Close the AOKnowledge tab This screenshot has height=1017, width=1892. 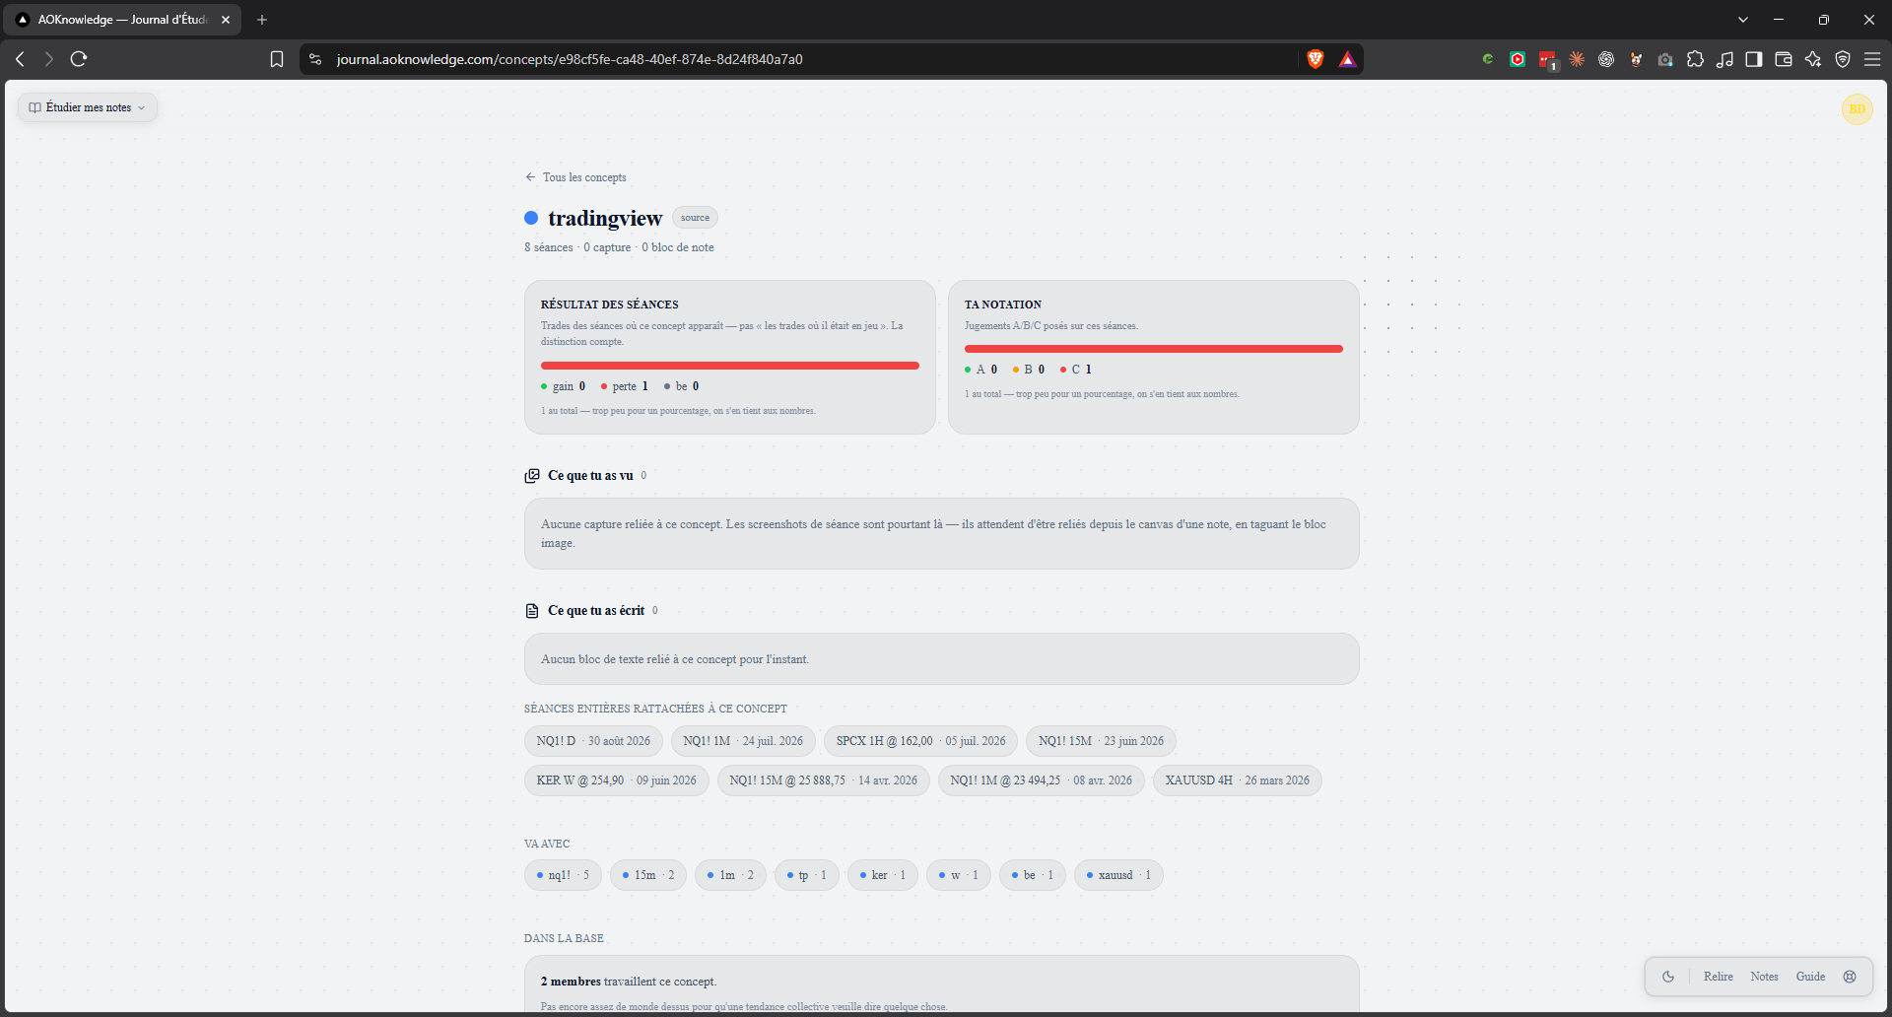pos(226,20)
